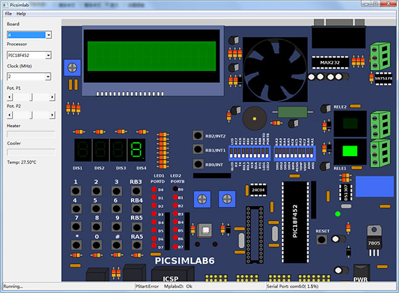Image resolution: width=399 pixels, height=293 pixels.
Task: Click left arrow of Pot. P2
Action: tap(10, 115)
